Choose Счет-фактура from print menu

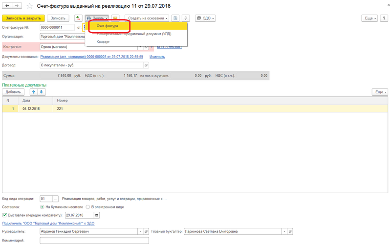(136, 26)
